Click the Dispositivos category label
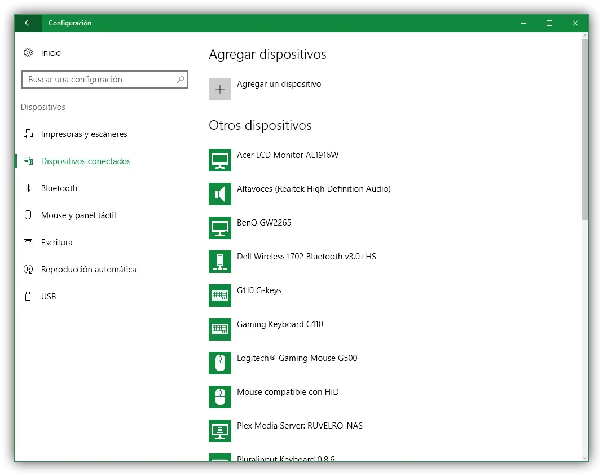 pos(43,107)
